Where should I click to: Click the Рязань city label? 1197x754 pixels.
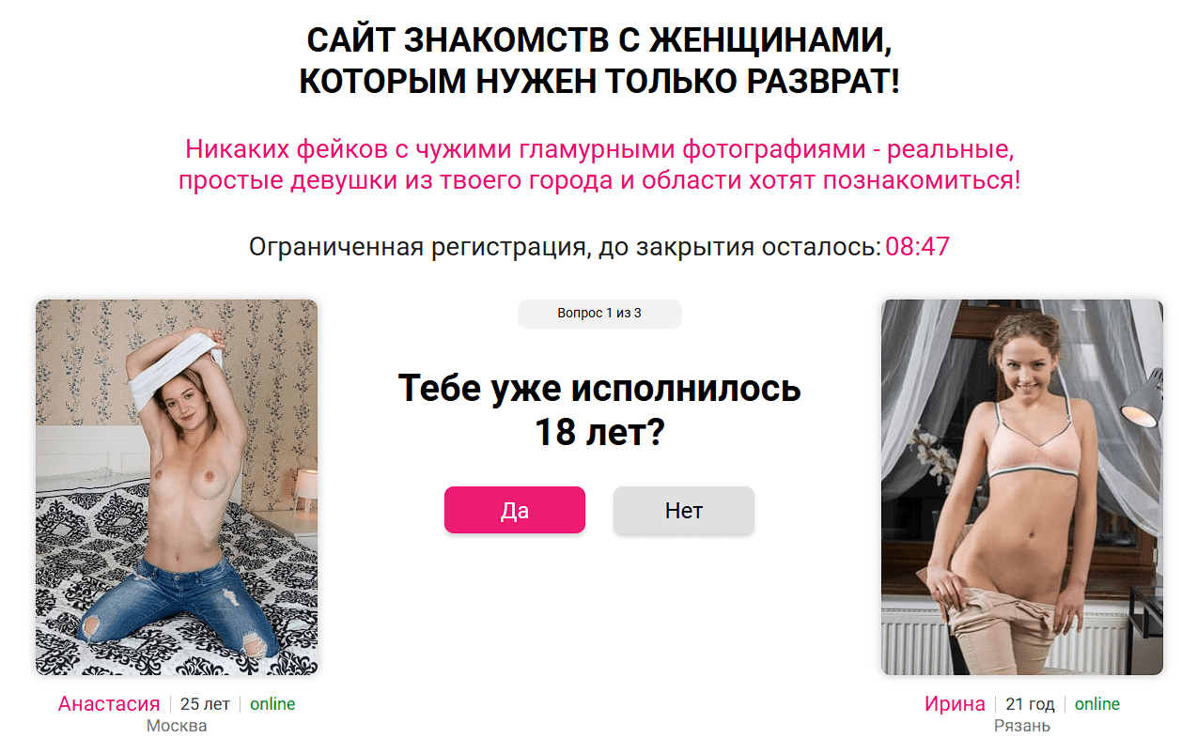coord(1022,726)
